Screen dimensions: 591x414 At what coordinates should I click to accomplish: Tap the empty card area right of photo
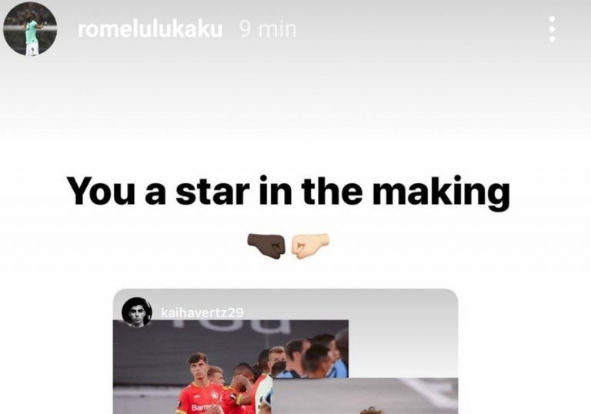pos(403,349)
